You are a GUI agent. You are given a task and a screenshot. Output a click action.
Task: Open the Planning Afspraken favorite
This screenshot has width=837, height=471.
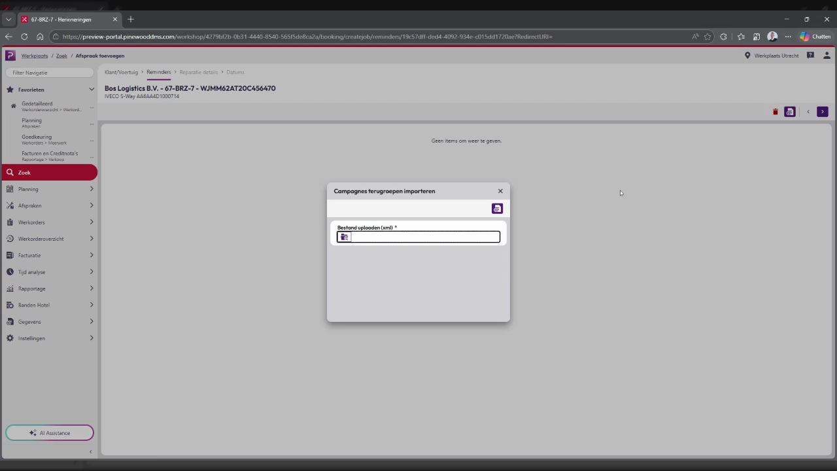[31, 123]
